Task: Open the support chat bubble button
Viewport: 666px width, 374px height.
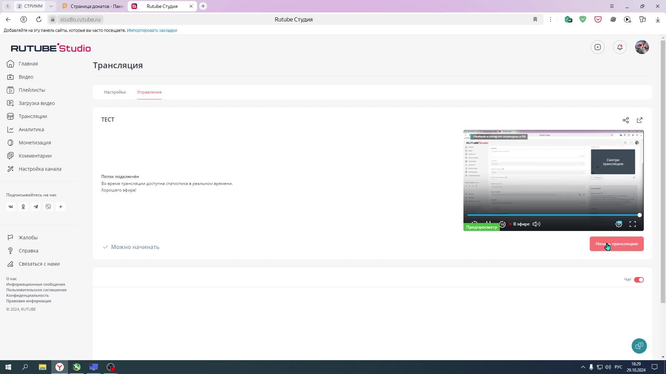Action: click(x=639, y=346)
